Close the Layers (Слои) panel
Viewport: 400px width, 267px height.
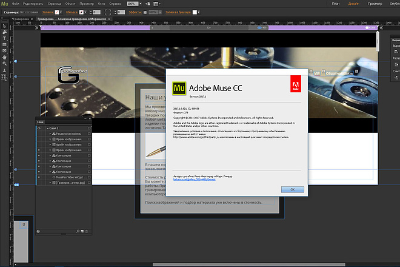(x=90, y=118)
